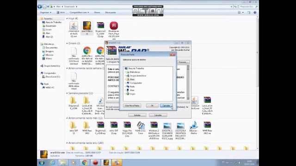Viewport: 296px width, 166px height.
Task: Click the Criar Nova Pasta button
Action: coord(132,106)
